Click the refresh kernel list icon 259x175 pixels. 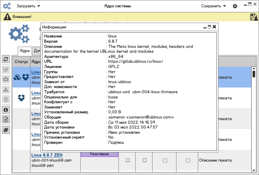pyautogui.click(x=6, y=59)
